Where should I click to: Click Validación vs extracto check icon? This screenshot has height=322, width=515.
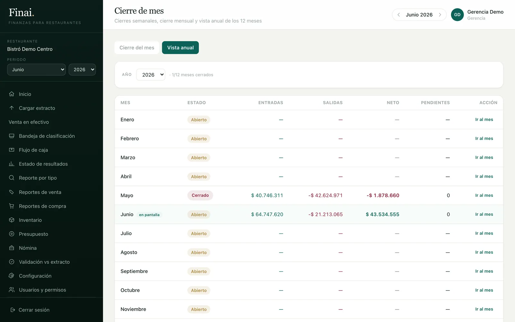pos(12,262)
